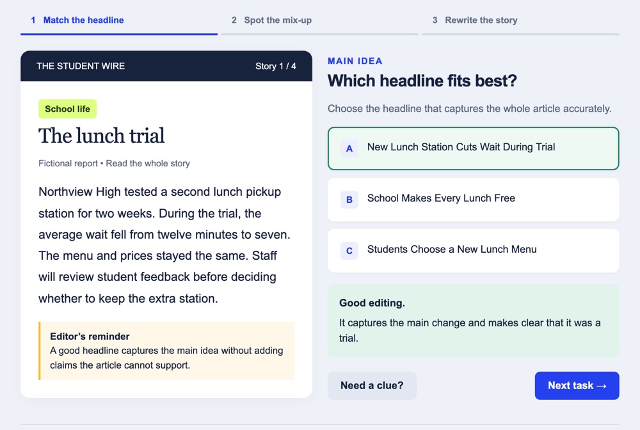Click the School life category tag
This screenshot has height=430, width=640.
click(x=67, y=109)
